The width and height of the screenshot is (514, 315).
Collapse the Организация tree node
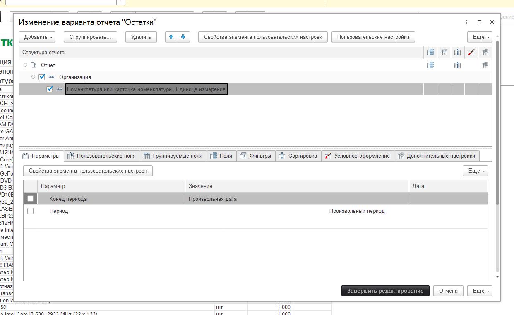click(34, 77)
